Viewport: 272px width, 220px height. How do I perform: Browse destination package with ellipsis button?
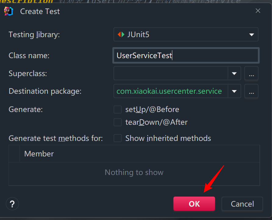[251, 91]
